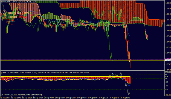Click the 20 Aug 07:20 time label
The image size is (171, 99).
pos(103,98)
